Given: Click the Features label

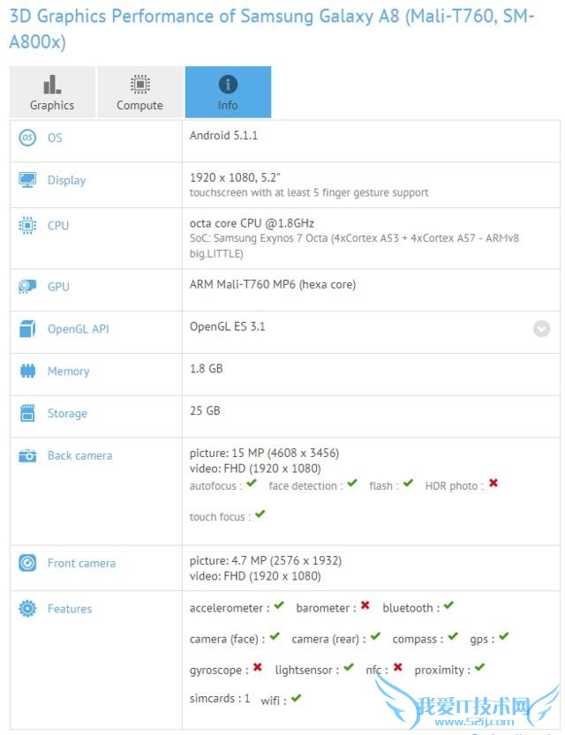Looking at the screenshot, I should (x=70, y=609).
